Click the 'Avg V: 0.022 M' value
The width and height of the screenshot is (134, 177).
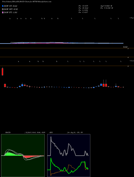point(106,6)
